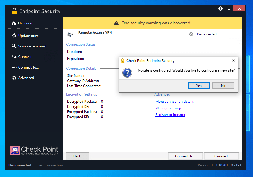
Task: Click the security warning banner
Action: tap(152, 23)
